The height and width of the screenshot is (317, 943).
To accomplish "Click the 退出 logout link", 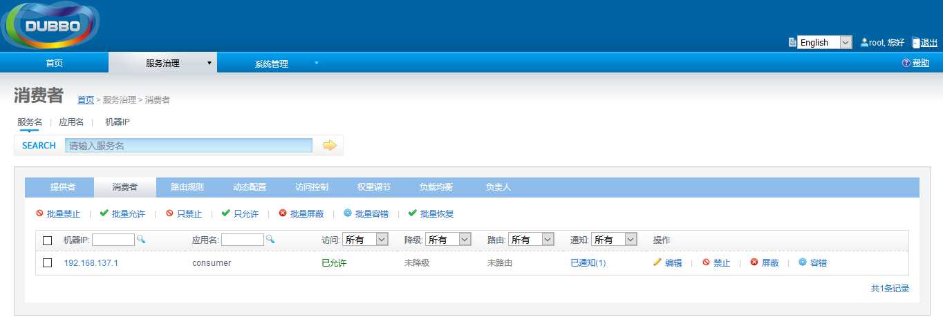I will [x=929, y=42].
